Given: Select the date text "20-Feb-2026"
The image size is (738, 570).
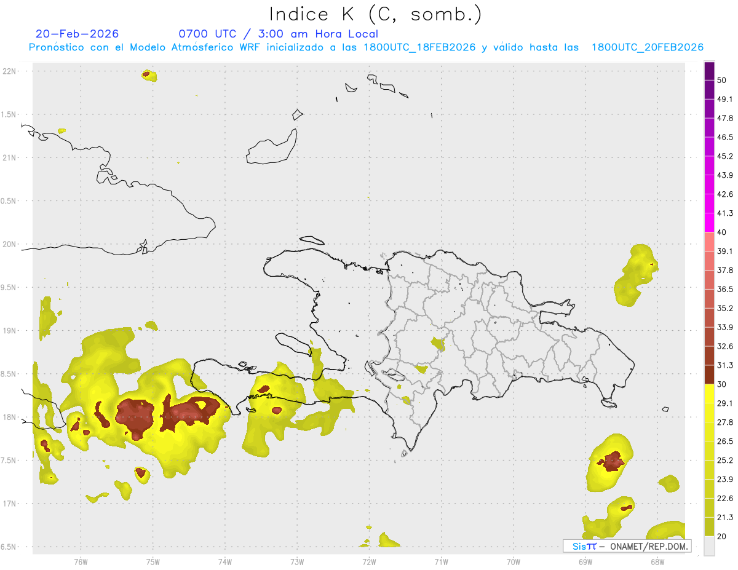Looking at the screenshot, I should click(77, 34).
